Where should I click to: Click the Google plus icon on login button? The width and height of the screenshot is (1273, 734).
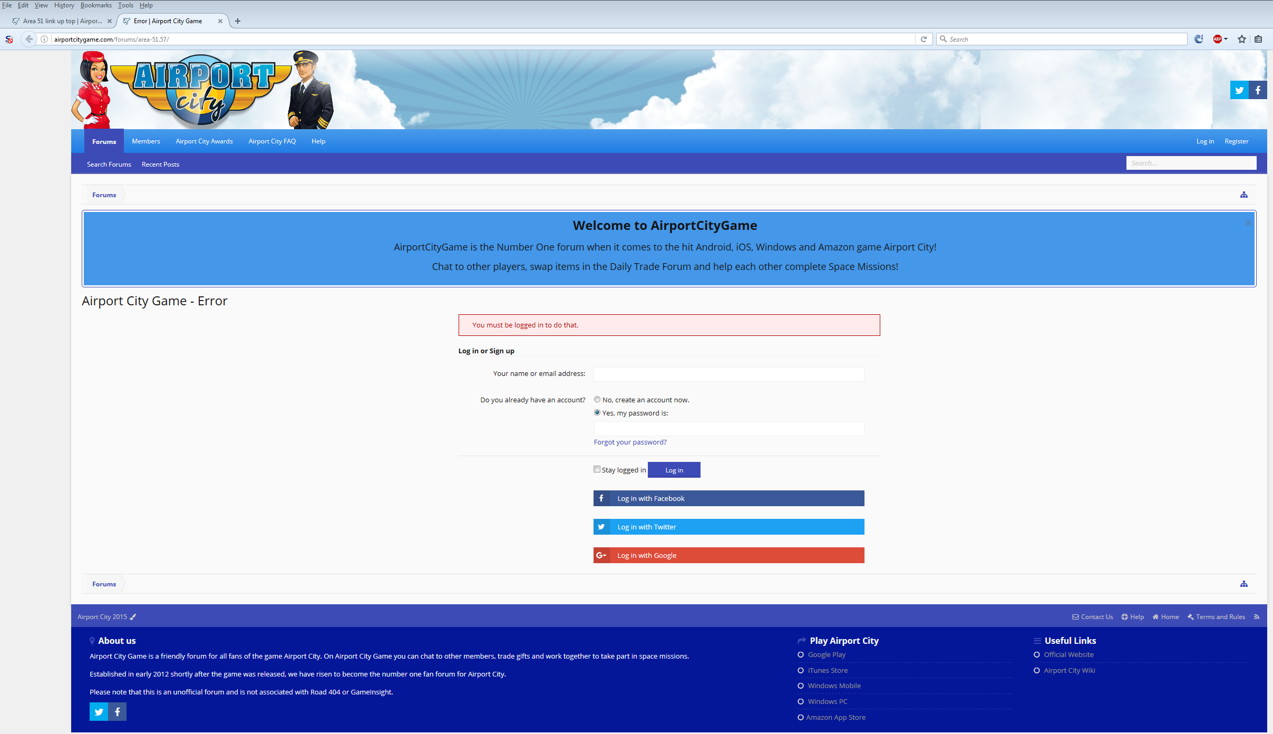pyautogui.click(x=601, y=555)
